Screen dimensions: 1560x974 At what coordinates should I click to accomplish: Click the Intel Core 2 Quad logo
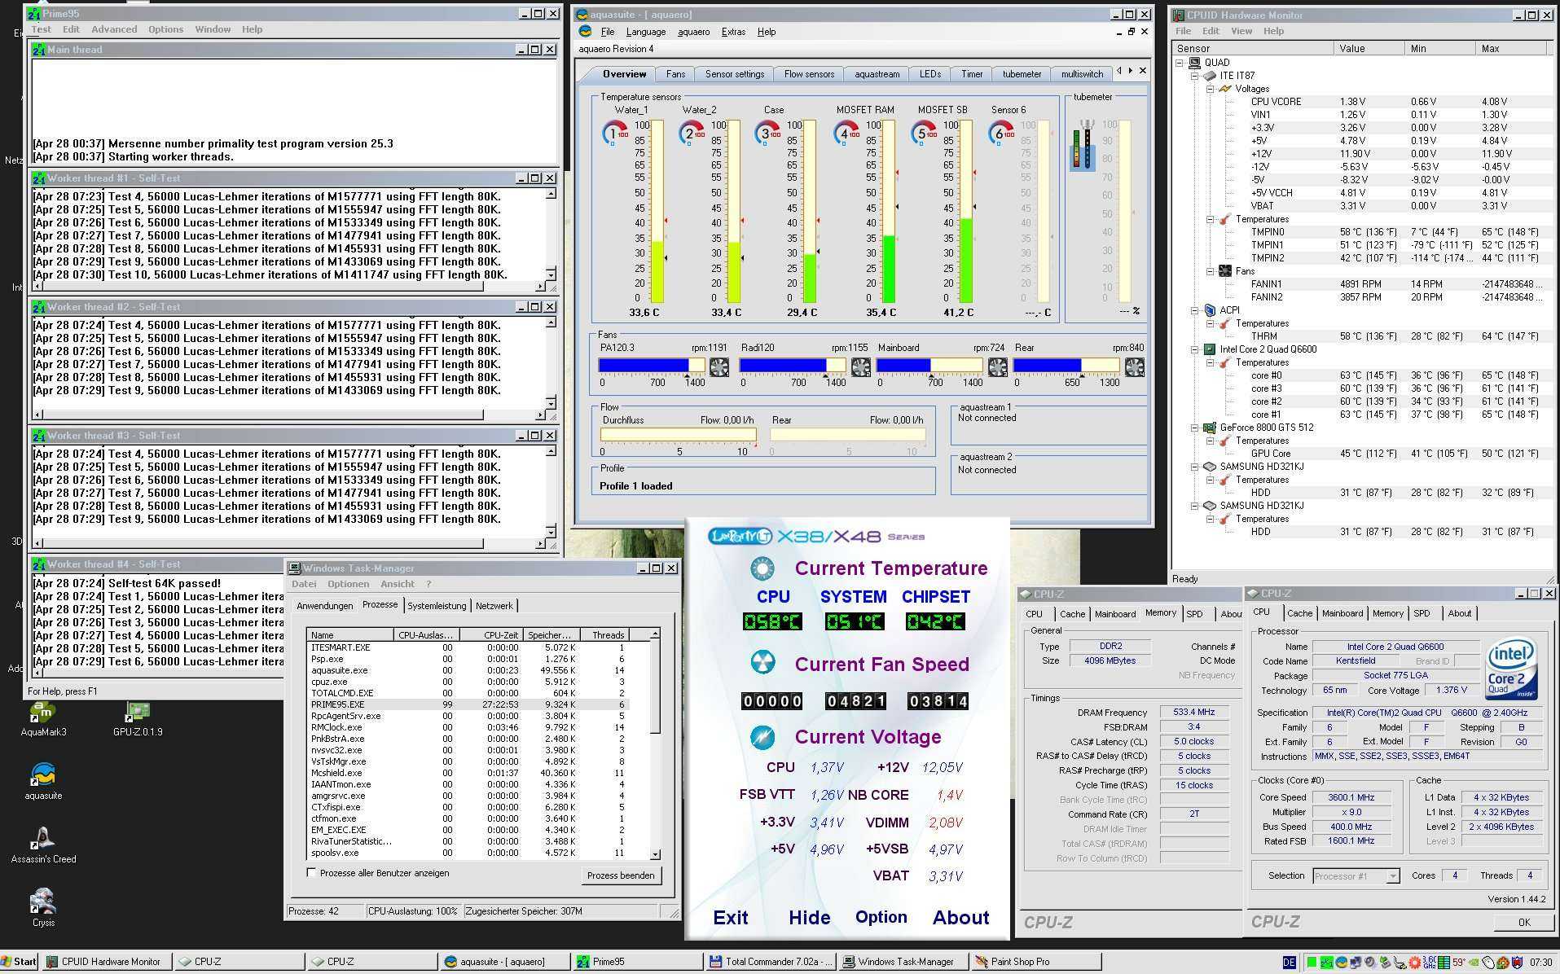(1511, 668)
